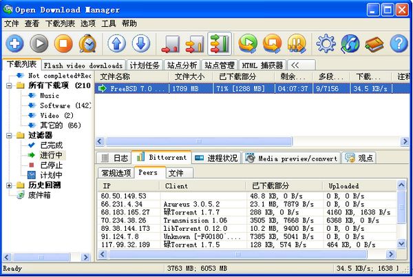Viewport: 413px width, 277px height.
Task: Click download list horizontal scrollbar thumb
Action: [x=199, y=141]
